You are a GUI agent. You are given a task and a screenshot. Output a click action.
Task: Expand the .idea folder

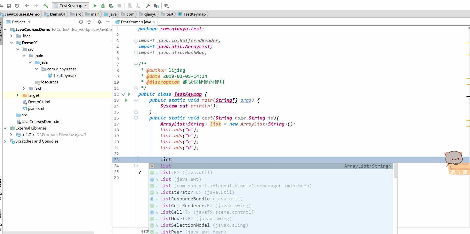point(11,36)
